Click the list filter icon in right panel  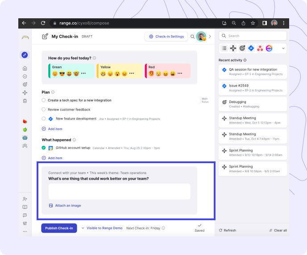[x=224, y=48]
